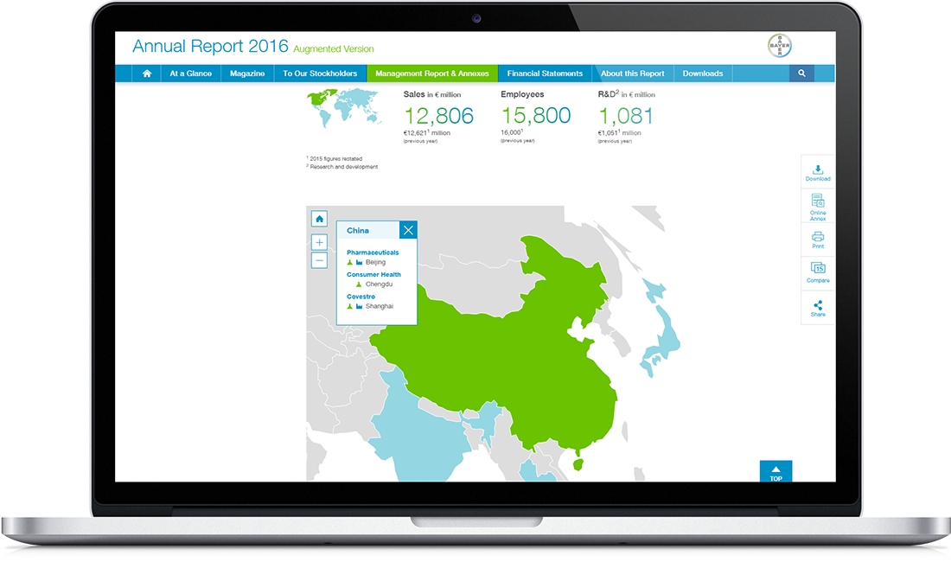Select Chengdu in the China popup
The height and width of the screenshot is (562, 951).
tap(379, 284)
